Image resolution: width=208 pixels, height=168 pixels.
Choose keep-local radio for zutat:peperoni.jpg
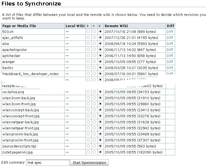[88, 152]
